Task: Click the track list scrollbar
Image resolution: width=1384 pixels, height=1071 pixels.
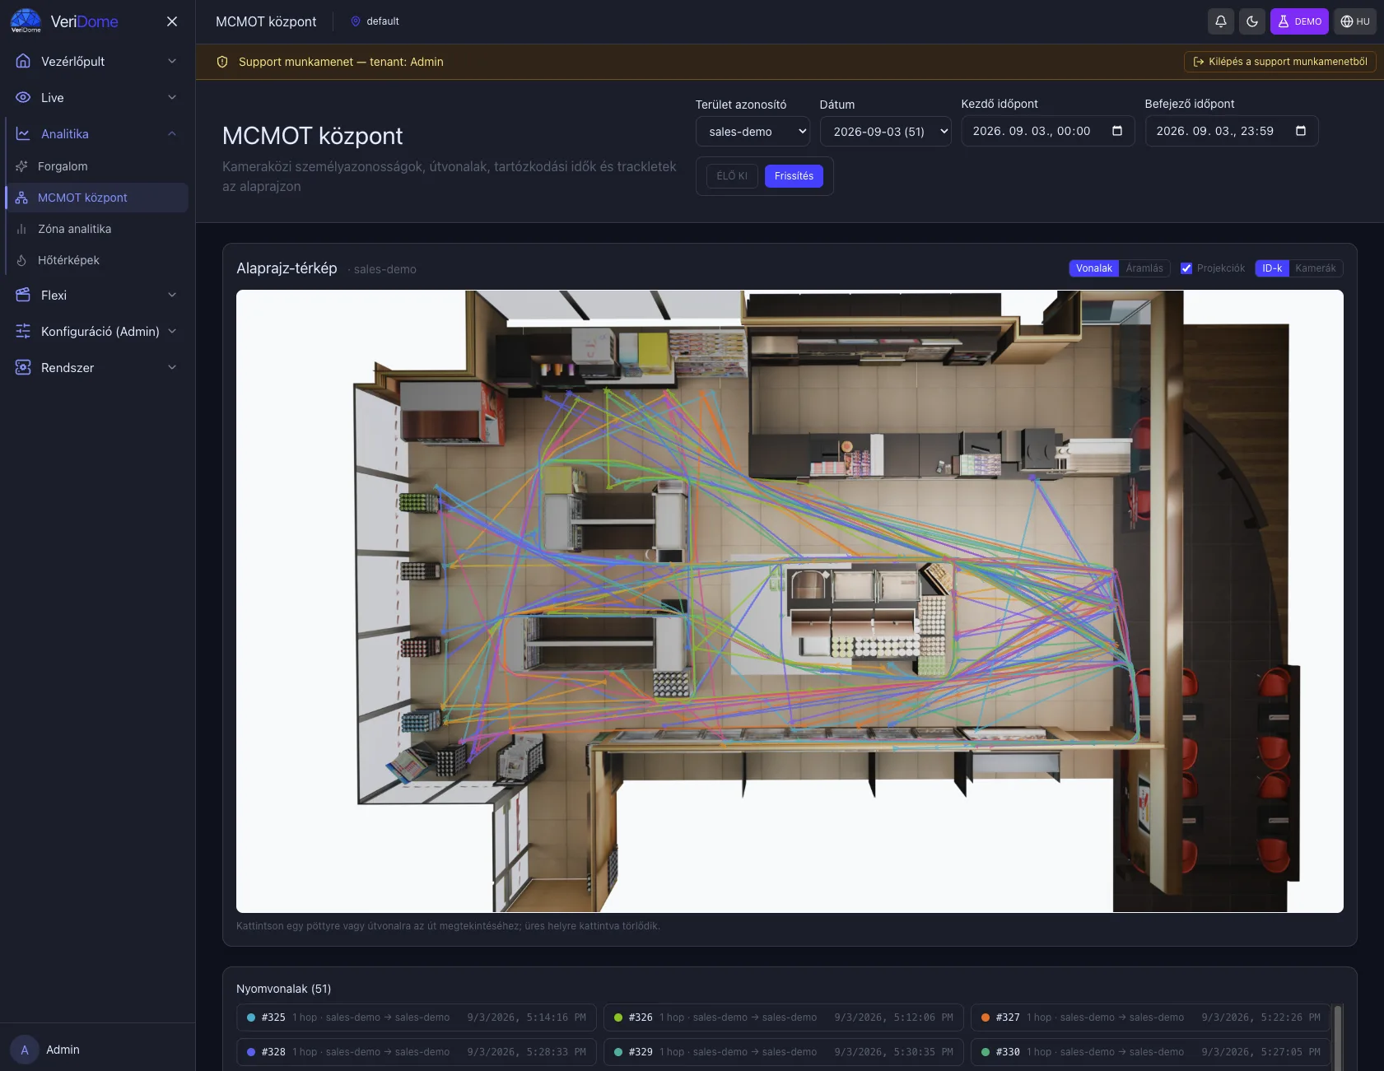Action: 1338,1036
